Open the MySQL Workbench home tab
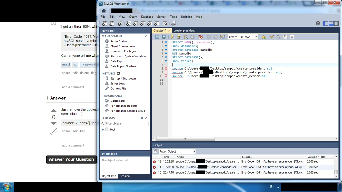Image resolution: width=342 pixels, height=192 pixels. pyautogui.click(x=104, y=11)
